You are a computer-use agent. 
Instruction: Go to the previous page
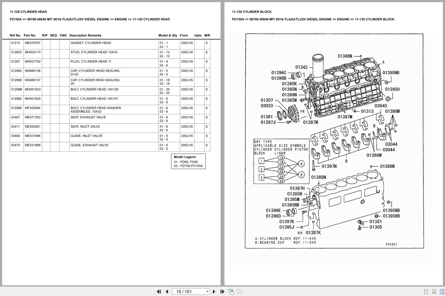167,292
